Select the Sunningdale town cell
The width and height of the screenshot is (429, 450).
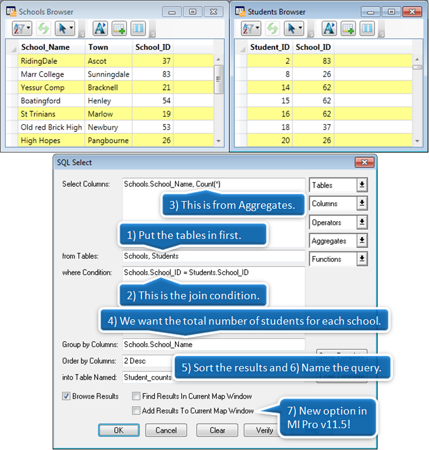click(x=108, y=74)
